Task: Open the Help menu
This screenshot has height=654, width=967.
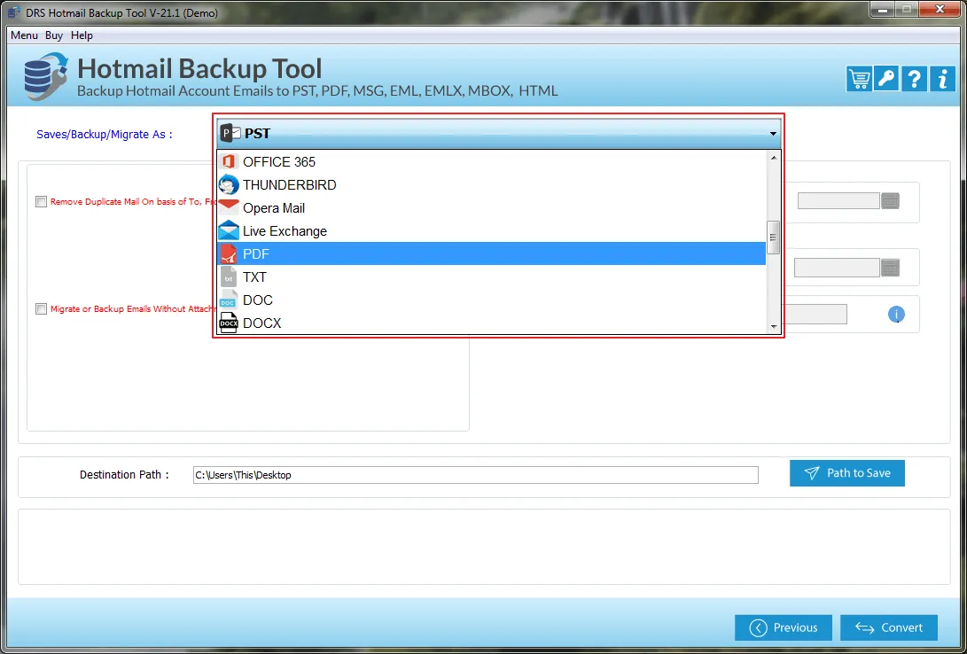Action: (82, 35)
